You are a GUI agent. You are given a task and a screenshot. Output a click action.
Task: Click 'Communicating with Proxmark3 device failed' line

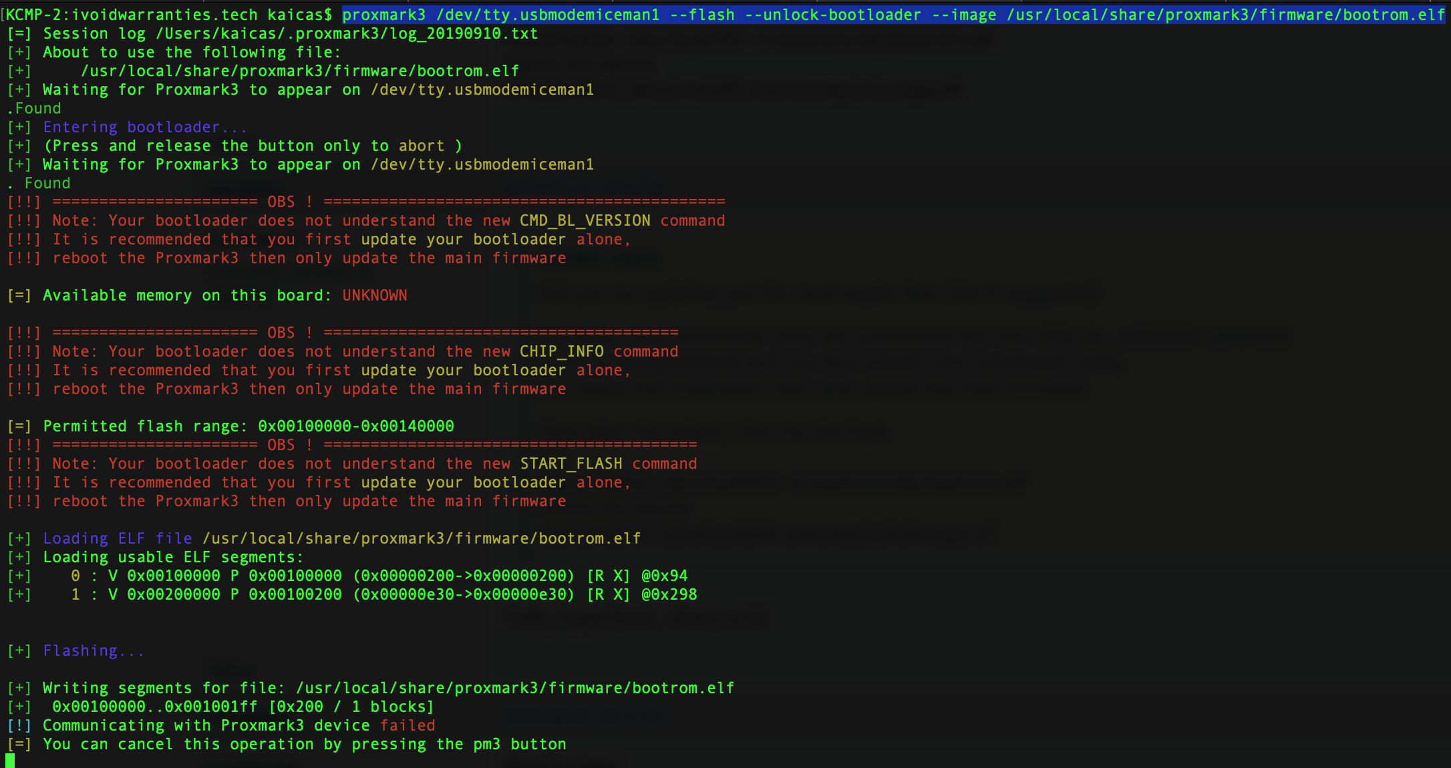pyautogui.click(x=221, y=725)
